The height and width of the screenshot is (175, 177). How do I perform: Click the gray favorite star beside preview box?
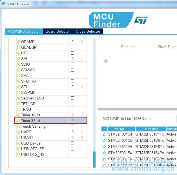click(x=105, y=61)
